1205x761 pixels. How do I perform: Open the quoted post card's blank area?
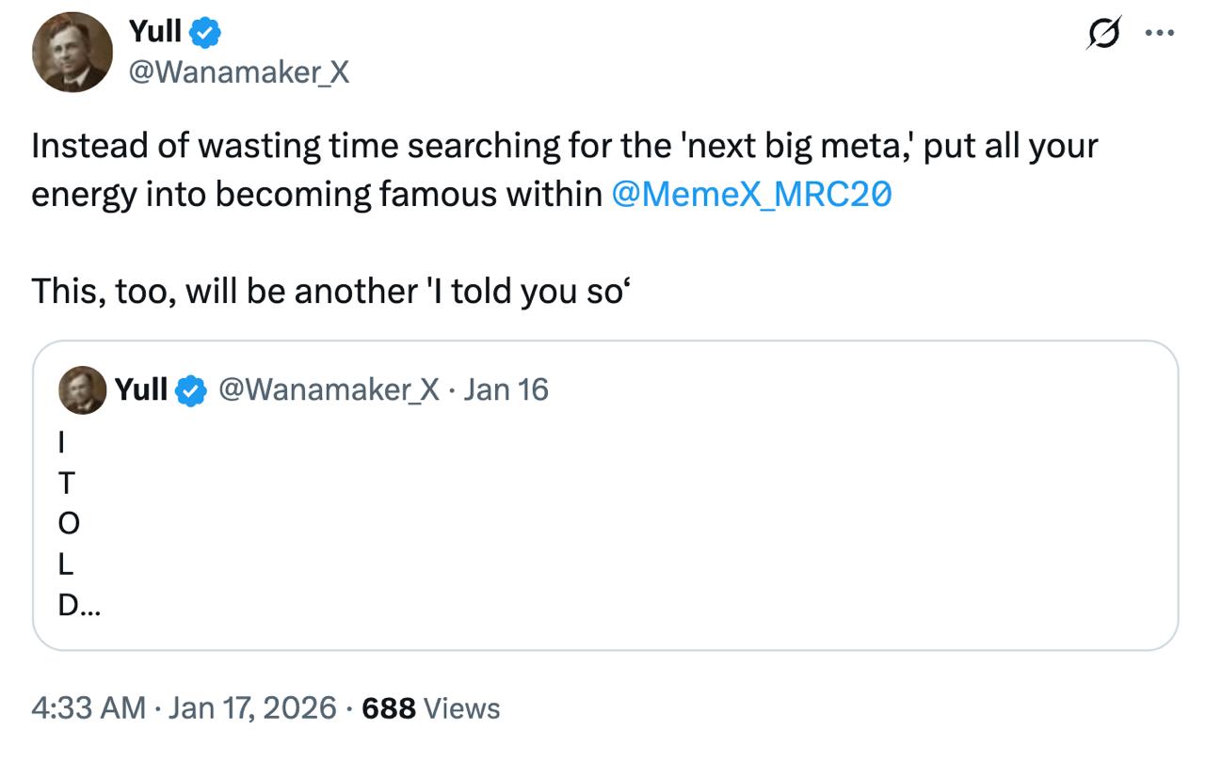tap(659, 527)
